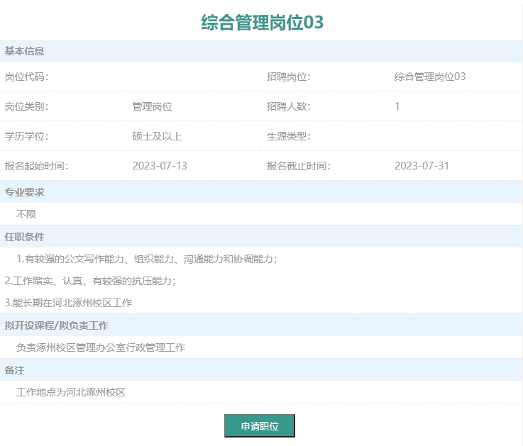Viewport: 523px width, 446px height.
Task: Select the page title 综合管理岗位03
Action: pos(262,22)
